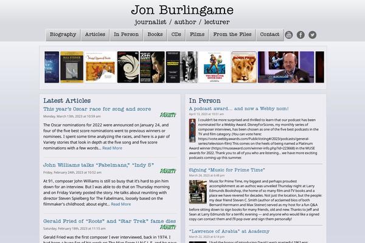Select the Burlingame TV interview thumbnail
Image resolution: width=365 pixels, height=243 pixels.
pos(286,67)
